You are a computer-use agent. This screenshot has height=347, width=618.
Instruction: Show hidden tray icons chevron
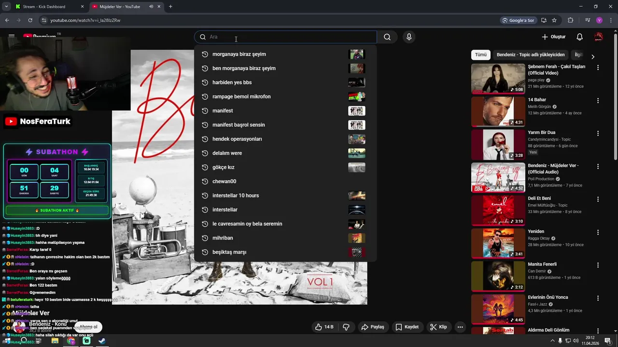[x=552, y=341]
